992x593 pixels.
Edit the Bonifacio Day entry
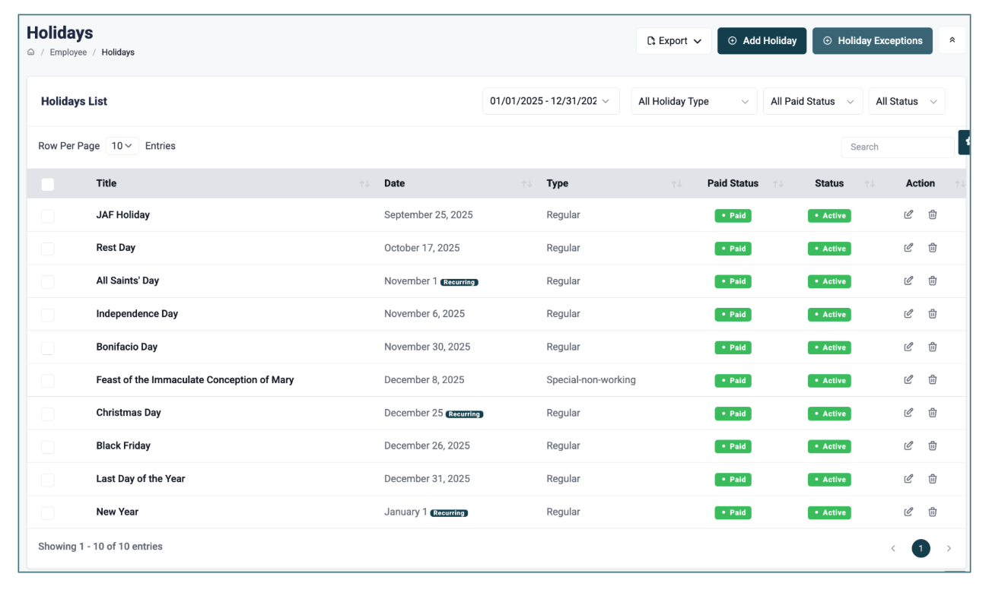908,347
